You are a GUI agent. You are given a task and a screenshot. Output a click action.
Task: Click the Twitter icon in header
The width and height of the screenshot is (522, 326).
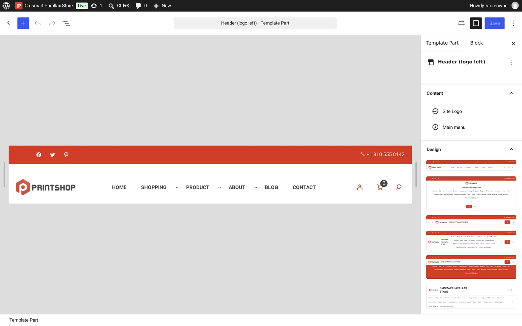pyautogui.click(x=53, y=155)
